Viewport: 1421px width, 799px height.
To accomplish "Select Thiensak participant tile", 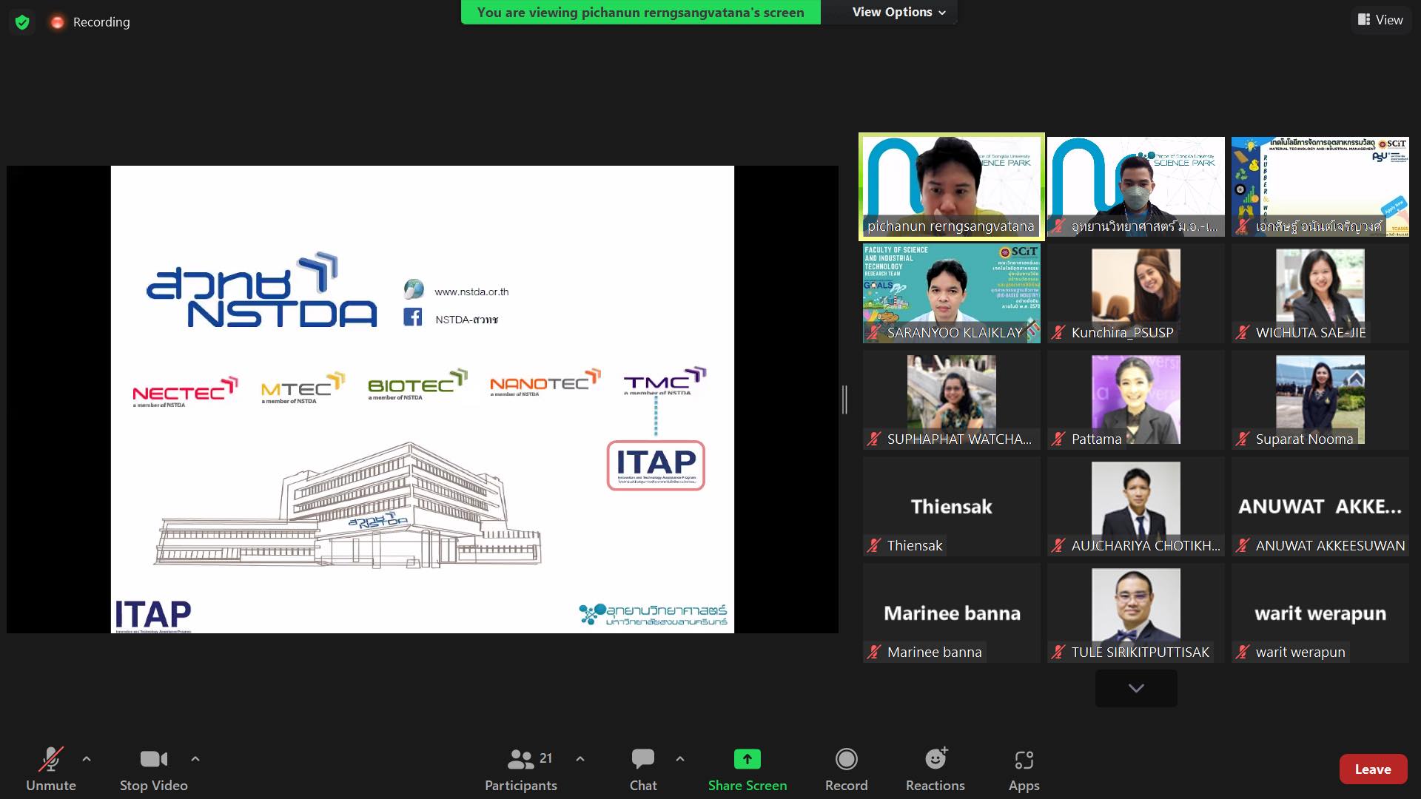I will pyautogui.click(x=952, y=506).
